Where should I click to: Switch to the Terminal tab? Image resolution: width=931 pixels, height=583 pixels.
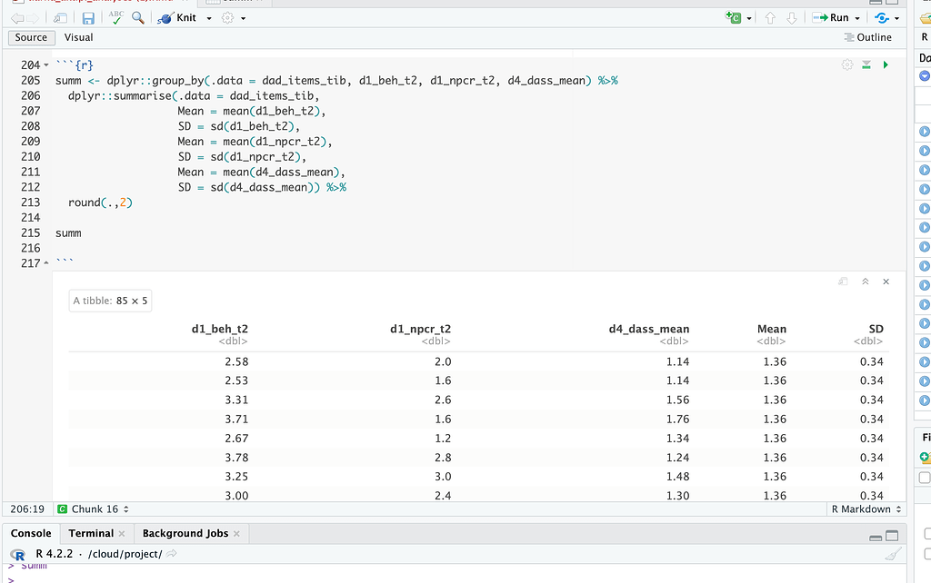point(91,533)
